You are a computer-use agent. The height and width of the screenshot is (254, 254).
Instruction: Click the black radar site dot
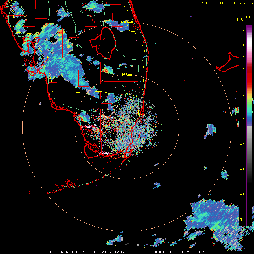[127, 127]
